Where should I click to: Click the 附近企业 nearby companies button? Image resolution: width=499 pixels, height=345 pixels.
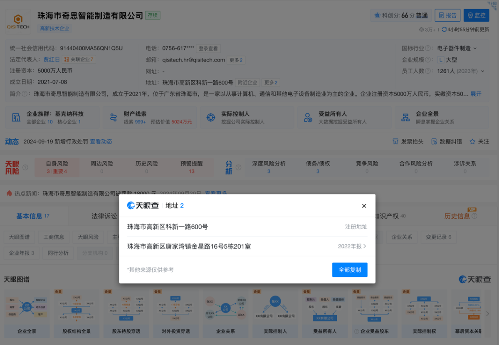(x=247, y=82)
